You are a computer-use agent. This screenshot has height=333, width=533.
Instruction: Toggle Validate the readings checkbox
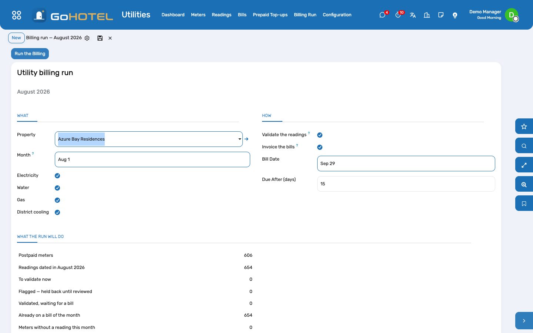pyautogui.click(x=320, y=135)
